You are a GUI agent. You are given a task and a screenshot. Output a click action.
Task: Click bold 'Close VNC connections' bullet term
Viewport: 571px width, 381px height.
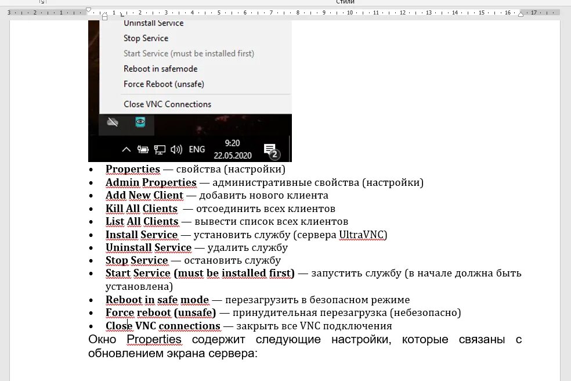163,326
